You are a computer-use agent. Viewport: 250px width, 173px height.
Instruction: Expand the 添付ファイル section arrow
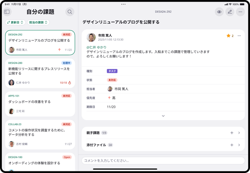tap(239, 145)
